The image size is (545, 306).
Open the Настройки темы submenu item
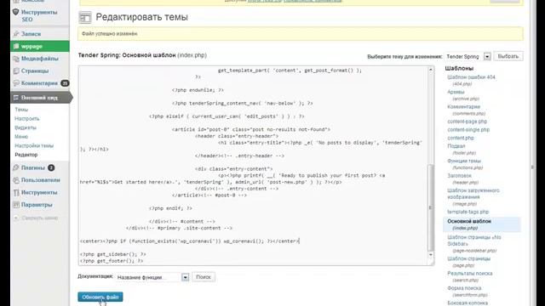(34, 145)
